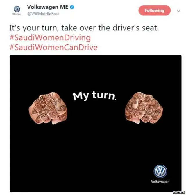Click the TWITTER credit label
The image size is (186, 195).
(179, 192)
